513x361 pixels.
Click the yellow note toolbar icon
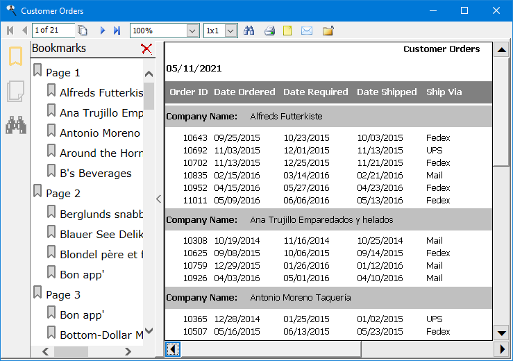pyautogui.click(x=287, y=31)
